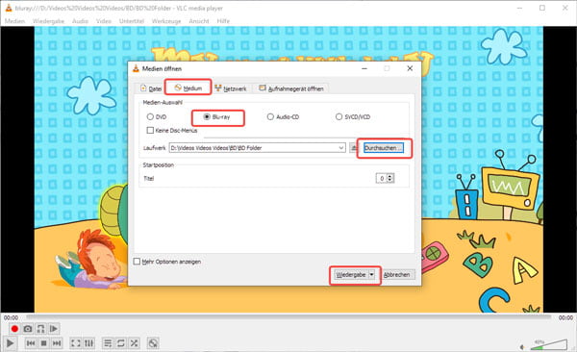Skip to the previous media item
The height and width of the screenshot is (352, 577).
pyautogui.click(x=31, y=343)
